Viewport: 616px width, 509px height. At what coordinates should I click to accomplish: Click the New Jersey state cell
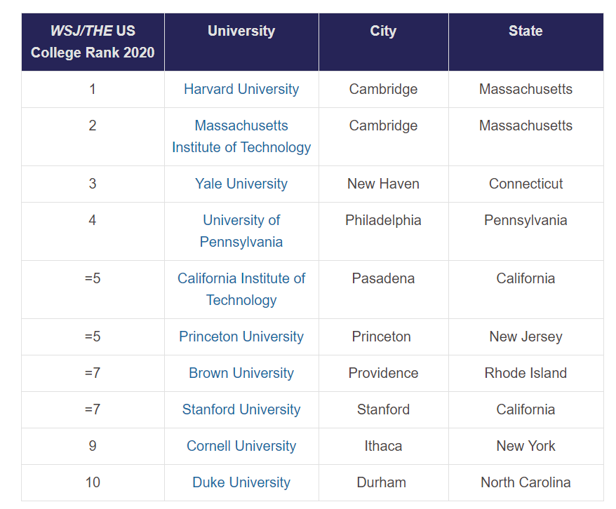coord(525,337)
